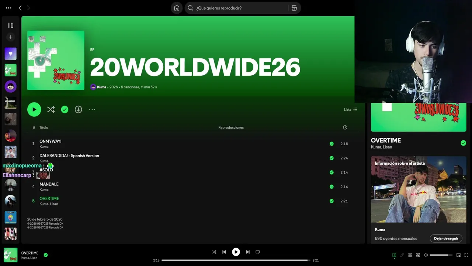
Task: Open the three-dot app menu at top left
Action: [8, 8]
